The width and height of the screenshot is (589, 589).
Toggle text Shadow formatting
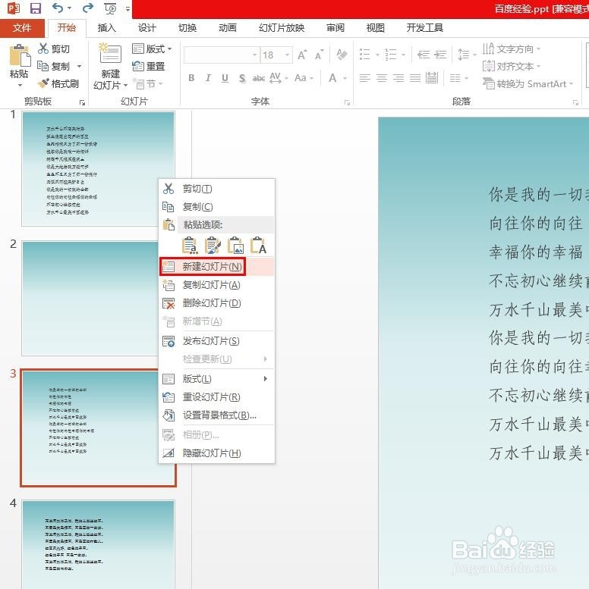(x=242, y=78)
